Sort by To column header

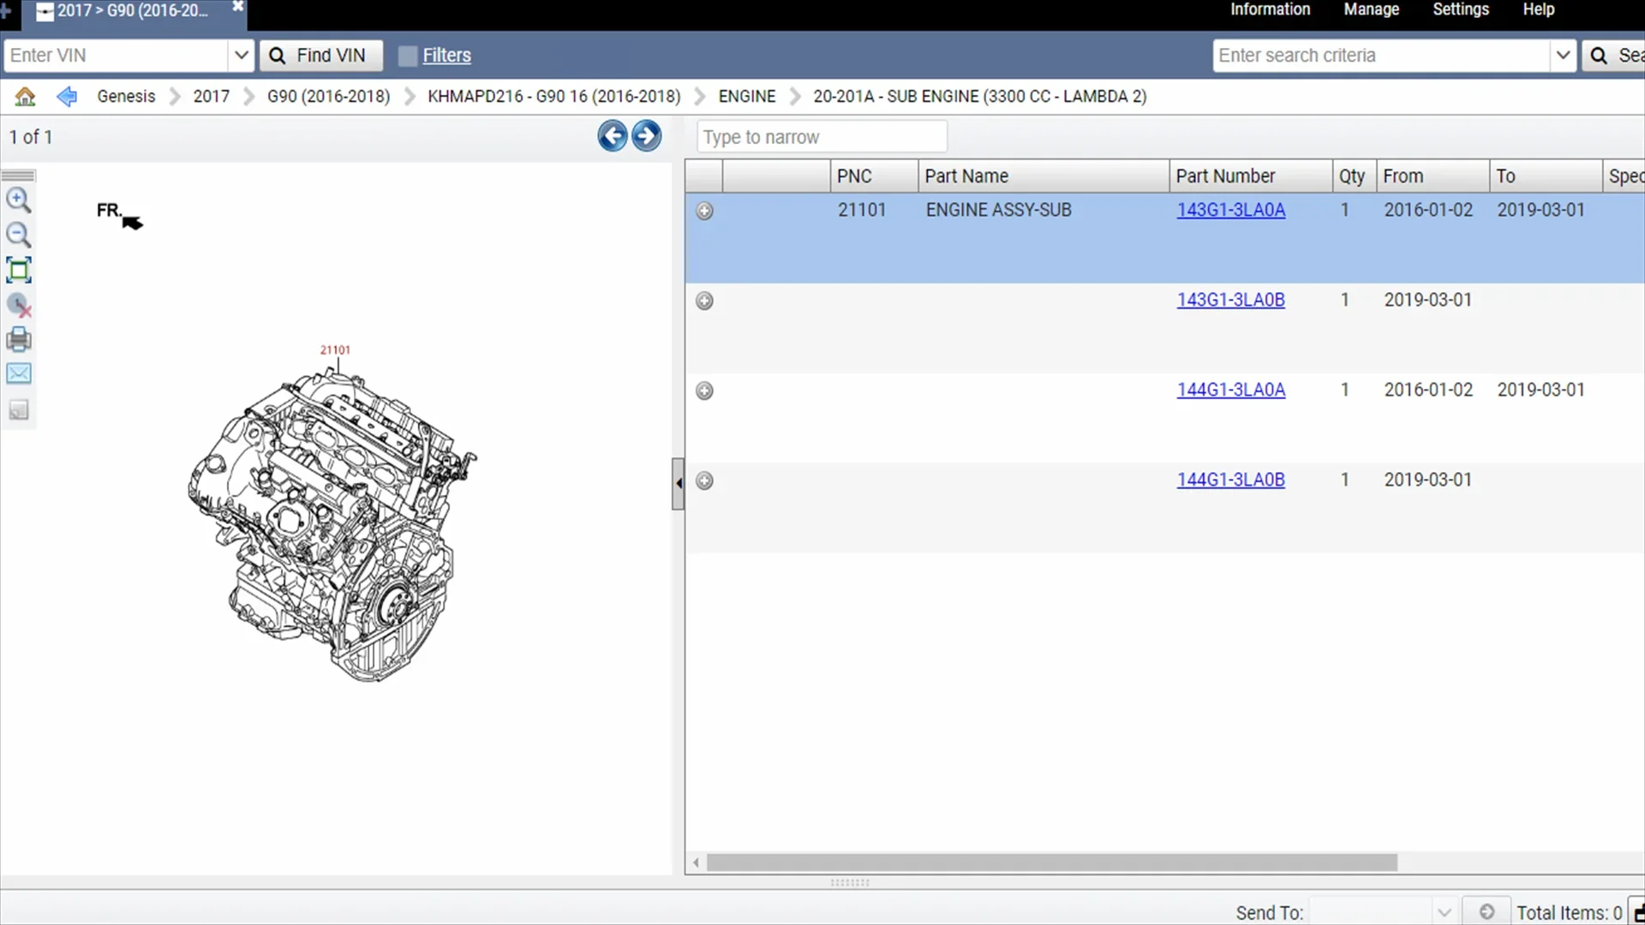1546,176
